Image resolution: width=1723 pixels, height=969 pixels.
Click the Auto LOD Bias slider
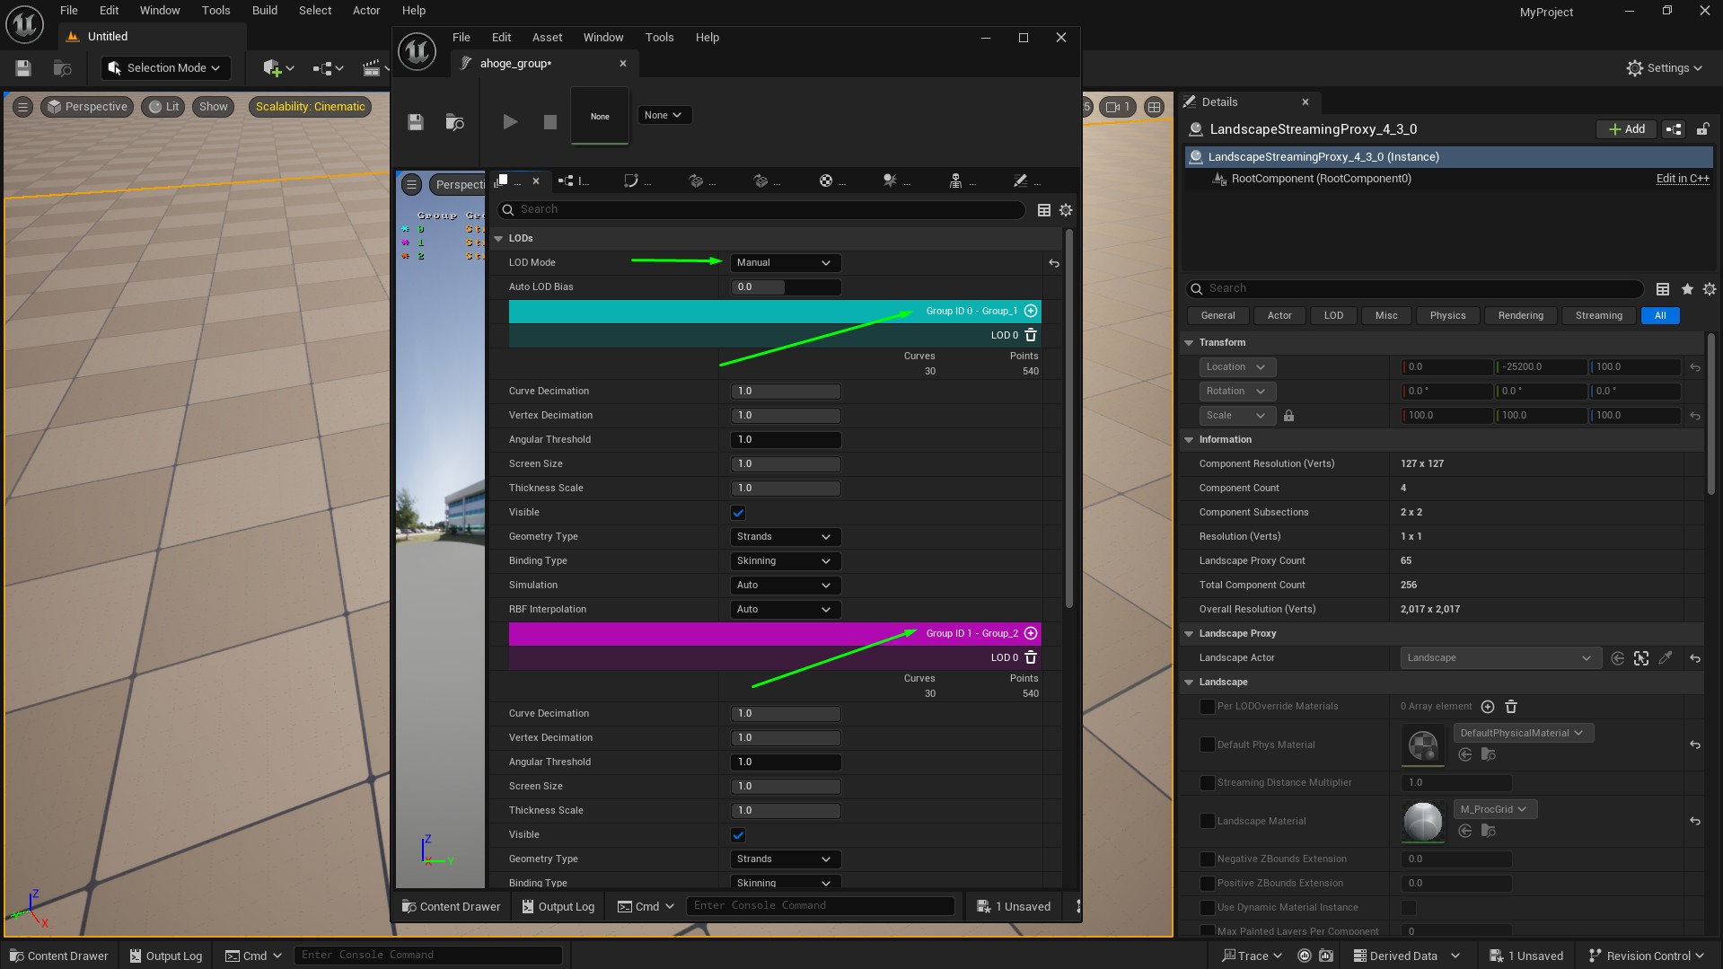786,287
